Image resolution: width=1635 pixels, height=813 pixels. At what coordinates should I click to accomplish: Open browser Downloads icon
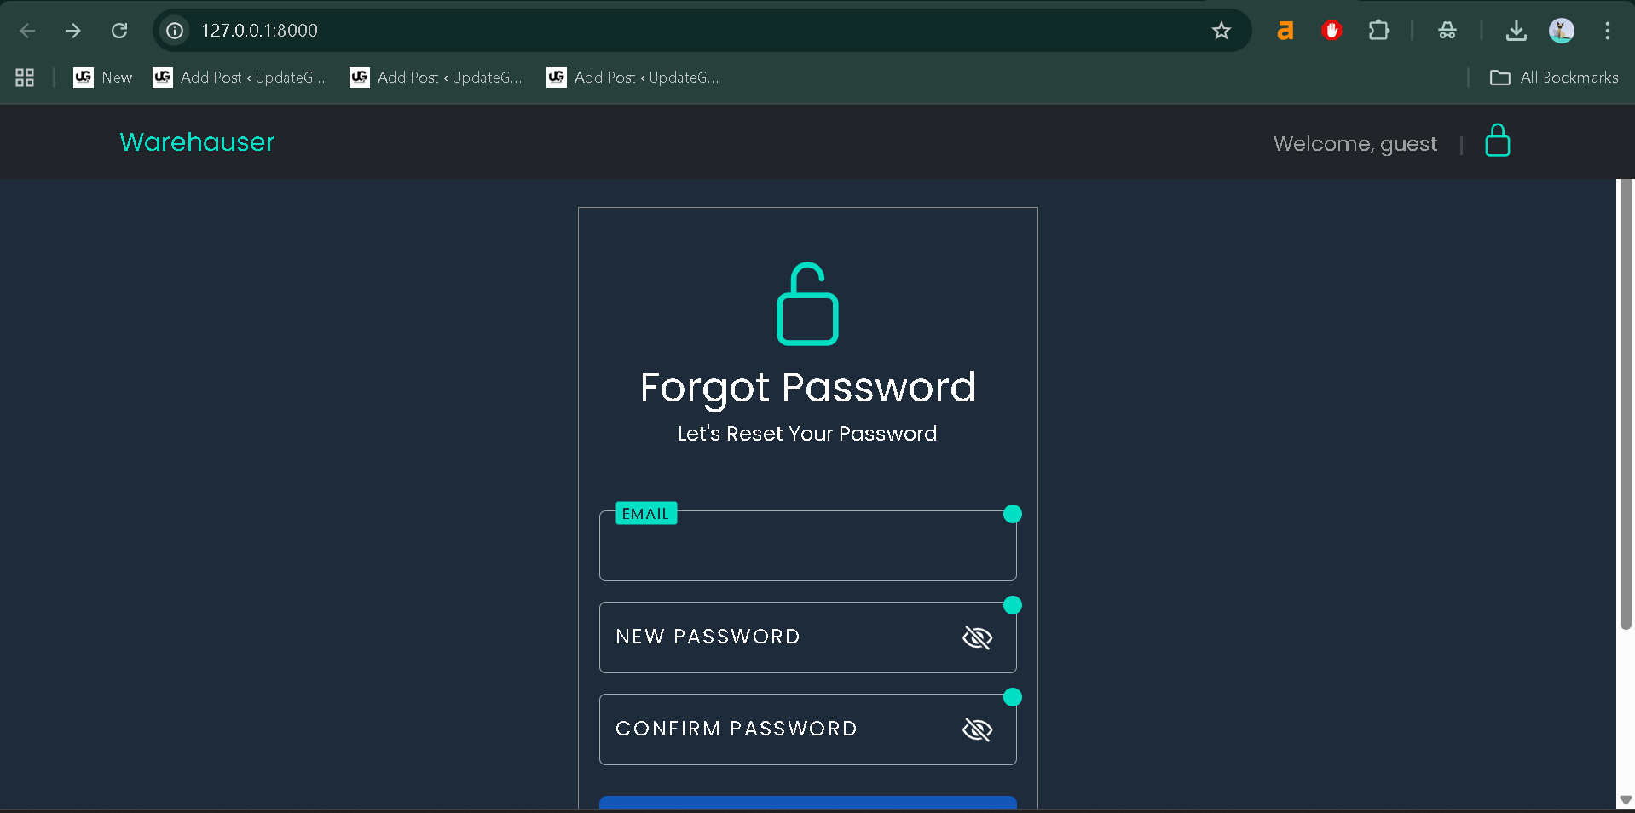click(1516, 31)
